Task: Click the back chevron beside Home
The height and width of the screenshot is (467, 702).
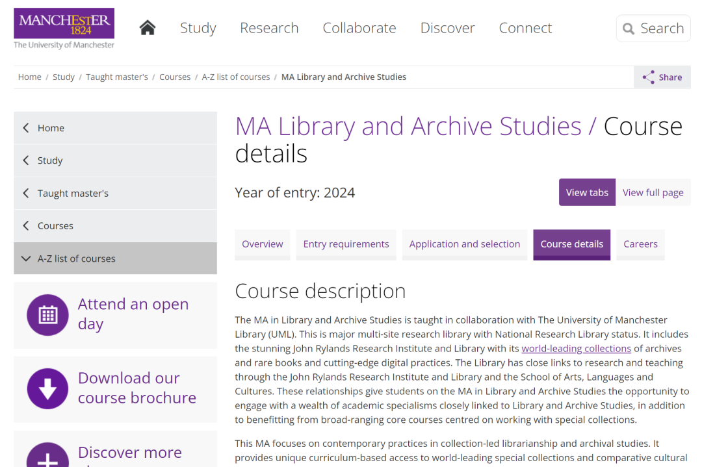Action: tap(26, 128)
